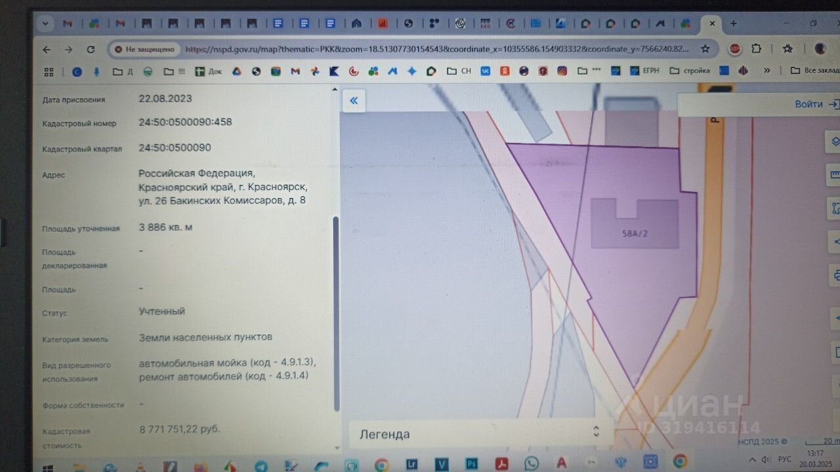Select the address text ул. 26 Бакинских Комиссаров

211,200
